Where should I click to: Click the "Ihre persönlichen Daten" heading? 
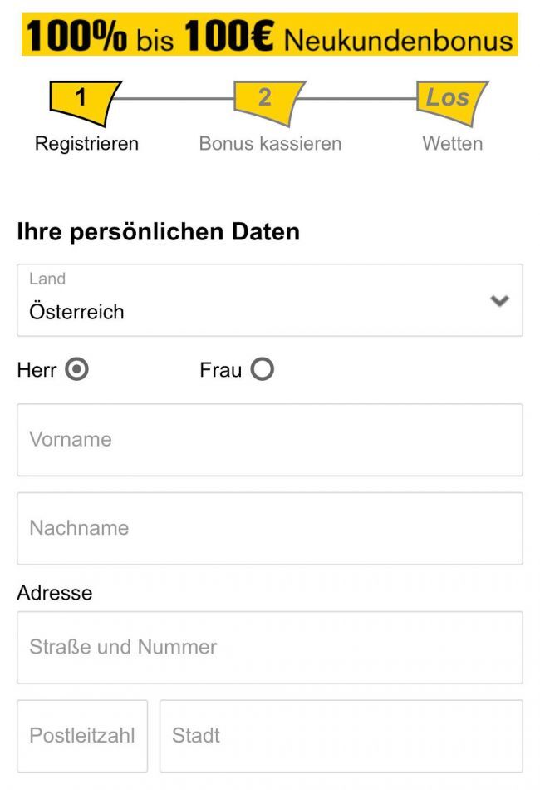[158, 232]
